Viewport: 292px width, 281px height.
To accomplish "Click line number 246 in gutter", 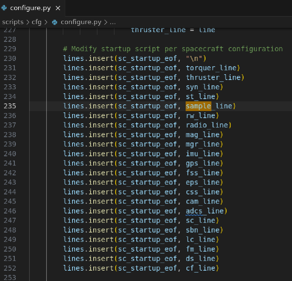I will coord(10,211).
